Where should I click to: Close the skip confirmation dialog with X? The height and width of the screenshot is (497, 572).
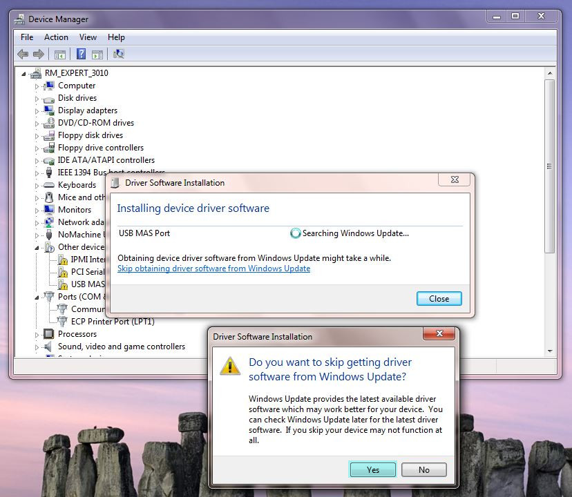pyautogui.click(x=439, y=333)
